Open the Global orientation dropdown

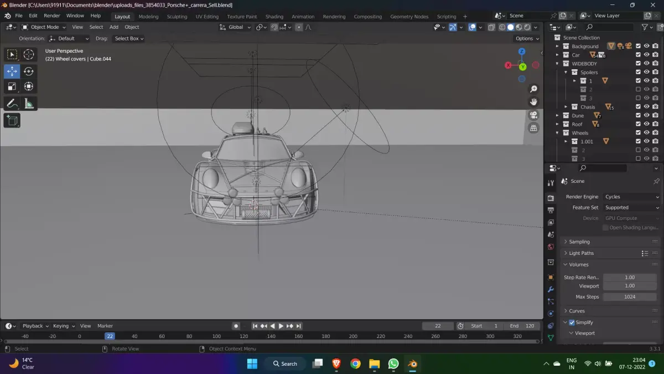tap(235, 27)
